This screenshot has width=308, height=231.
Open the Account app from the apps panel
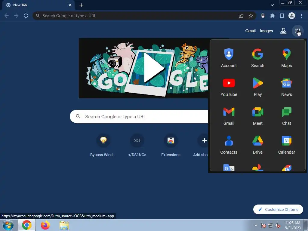(229, 58)
